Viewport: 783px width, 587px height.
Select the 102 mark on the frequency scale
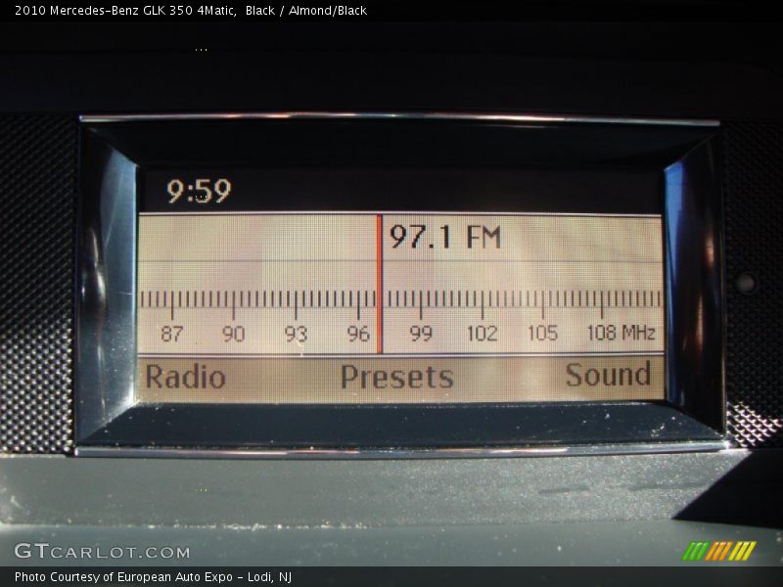(482, 333)
